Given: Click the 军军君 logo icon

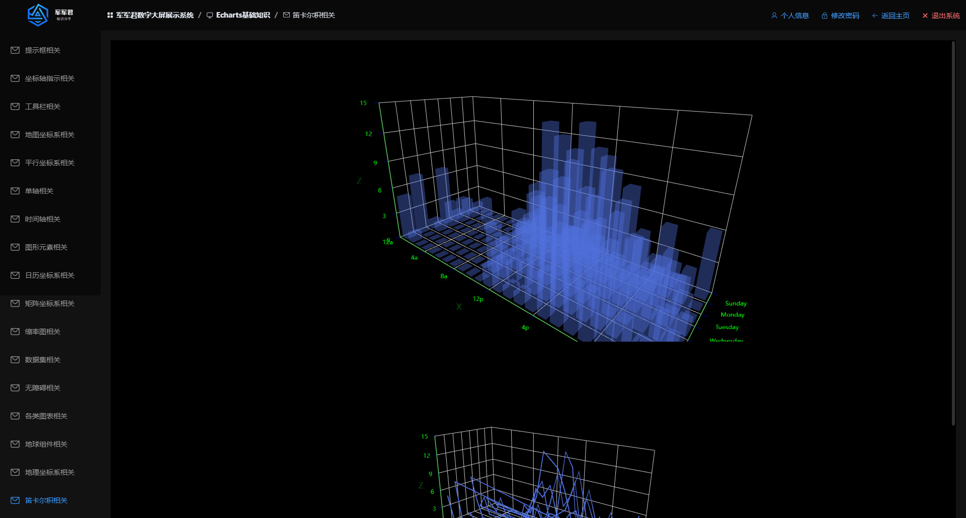Looking at the screenshot, I should pyautogui.click(x=38, y=15).
